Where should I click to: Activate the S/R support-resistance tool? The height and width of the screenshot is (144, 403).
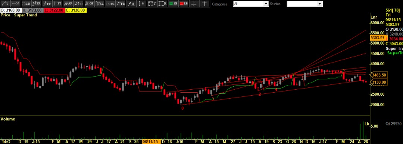point(26,4)
